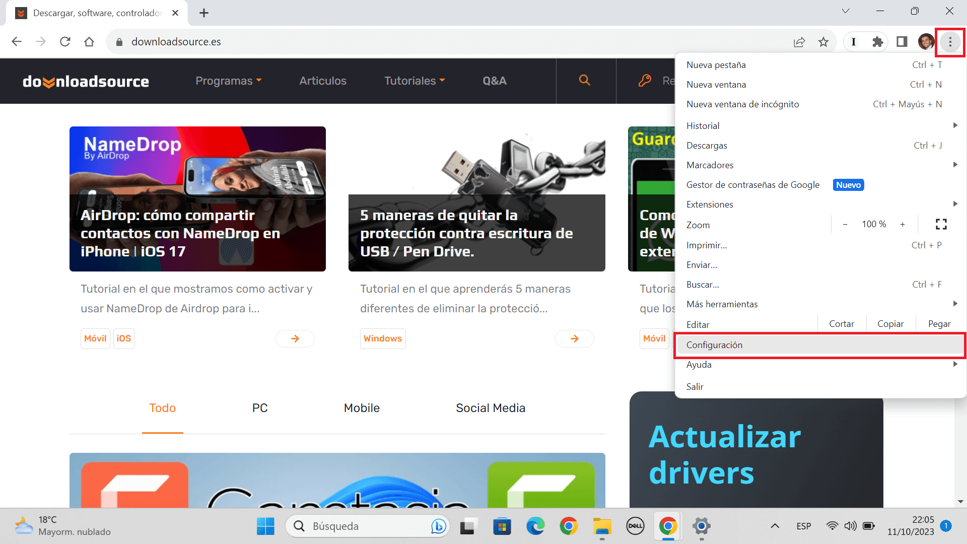Click the taskbar Búsqueda search field
The image size is (967, 544).
(x=368, y=526)
